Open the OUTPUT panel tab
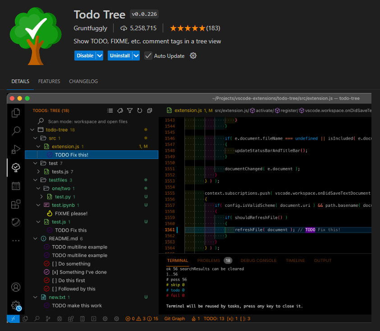 click(x=323, y=261)
